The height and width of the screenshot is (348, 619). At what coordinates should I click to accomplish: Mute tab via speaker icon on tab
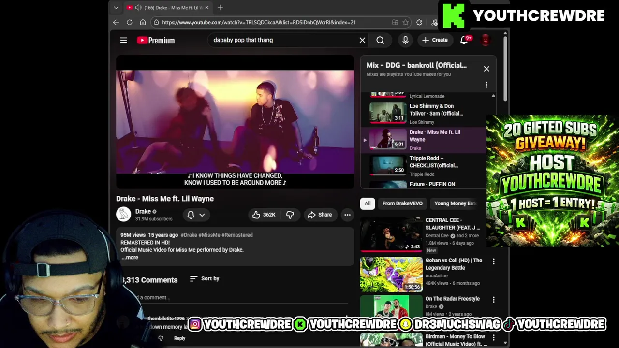click(138, 7)
